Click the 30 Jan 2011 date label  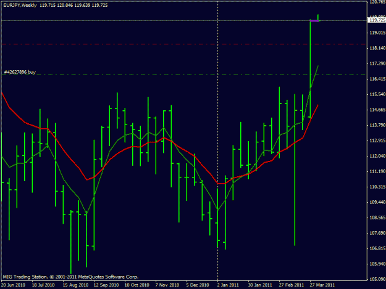[260, 285]
